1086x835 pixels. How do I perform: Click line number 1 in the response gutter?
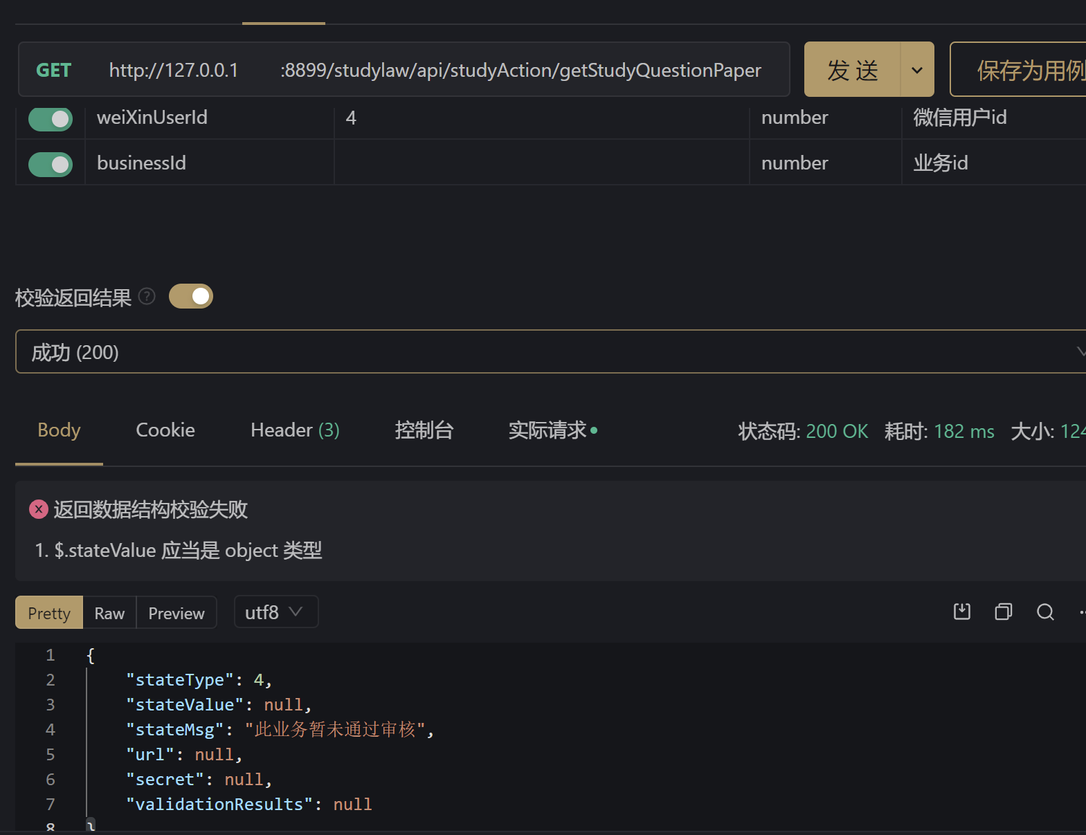(x=50, y=655)
